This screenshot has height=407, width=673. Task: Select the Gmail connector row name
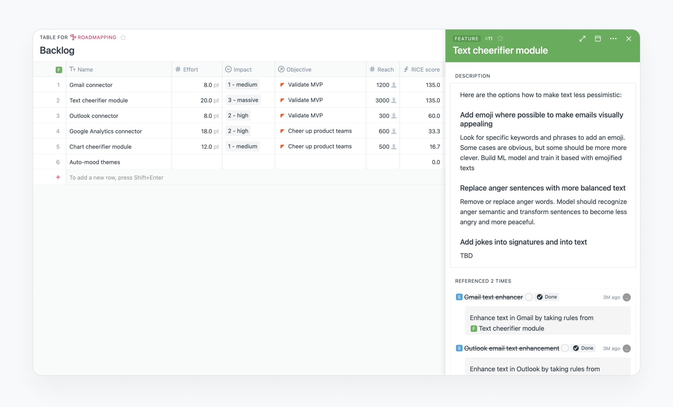point(91,85)
